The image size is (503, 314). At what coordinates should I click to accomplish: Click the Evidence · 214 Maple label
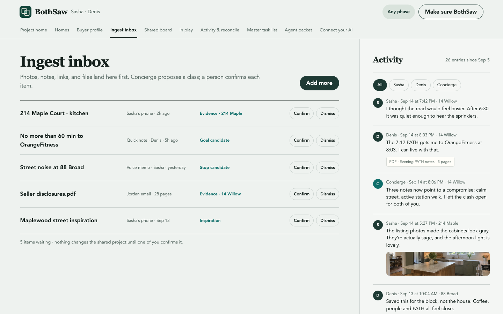(x=221, y=113)
